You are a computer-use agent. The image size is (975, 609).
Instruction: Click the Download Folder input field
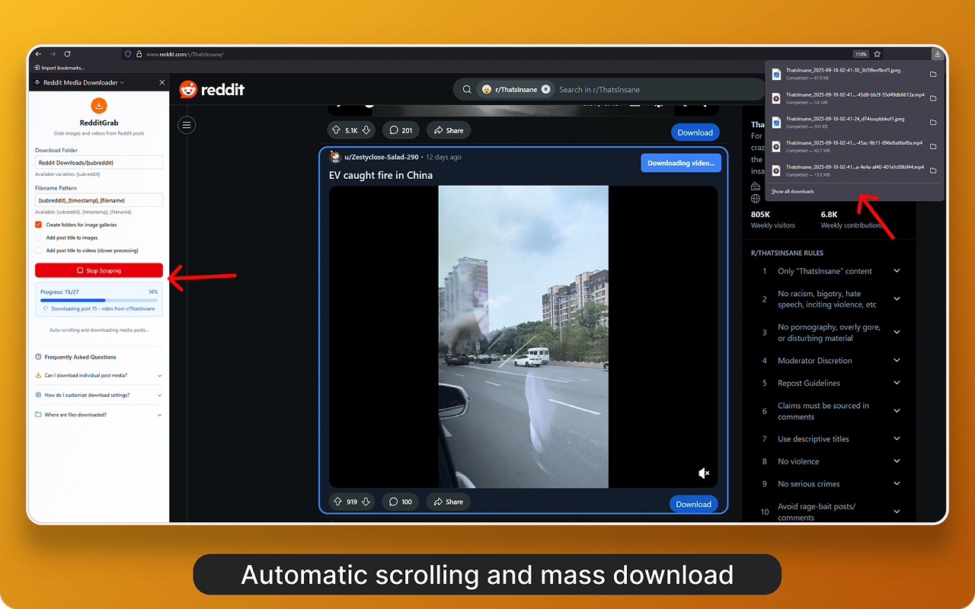click(x=98, y=162)
